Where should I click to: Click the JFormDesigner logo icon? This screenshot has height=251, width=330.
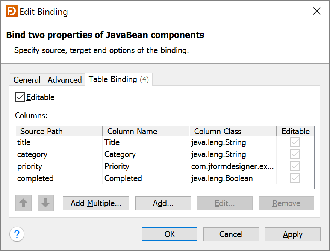tap(11, 11)
